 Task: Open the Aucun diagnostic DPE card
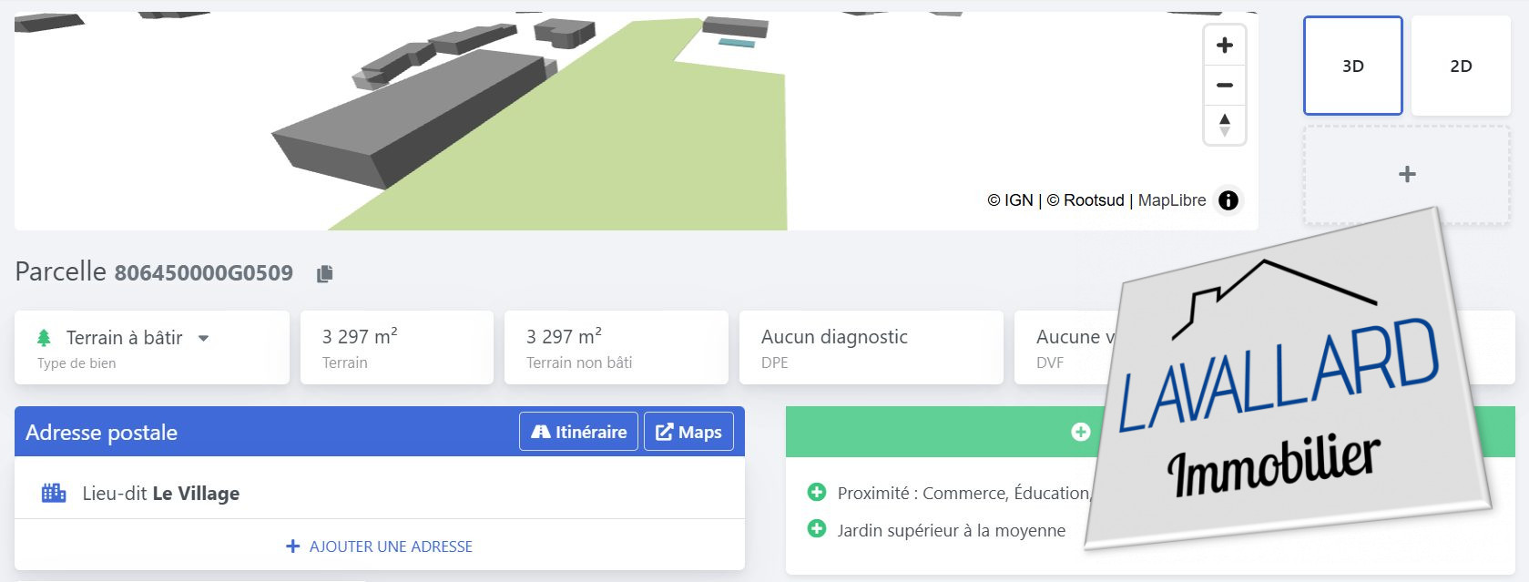[871, 347]
